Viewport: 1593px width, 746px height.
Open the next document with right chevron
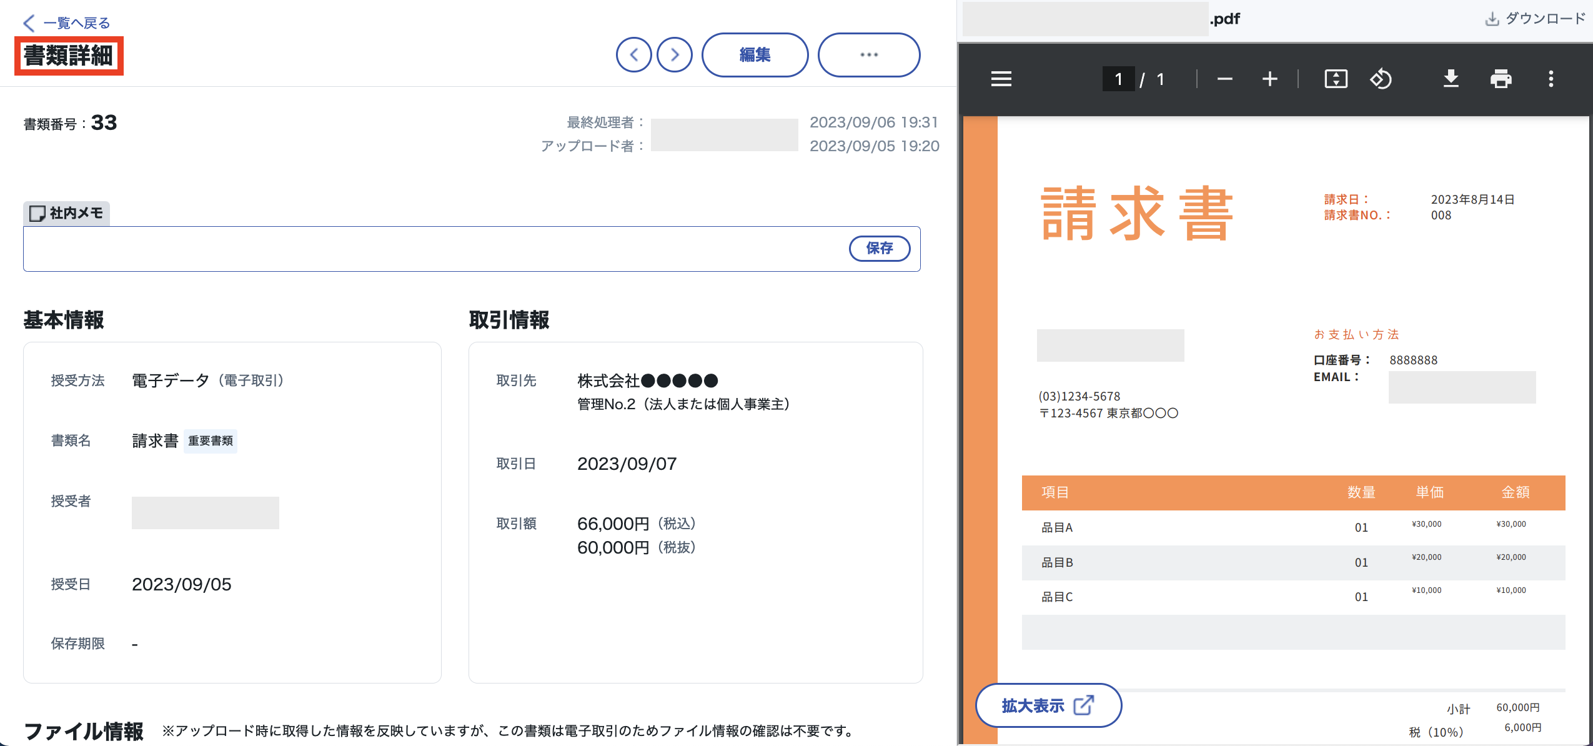(675, 55)
